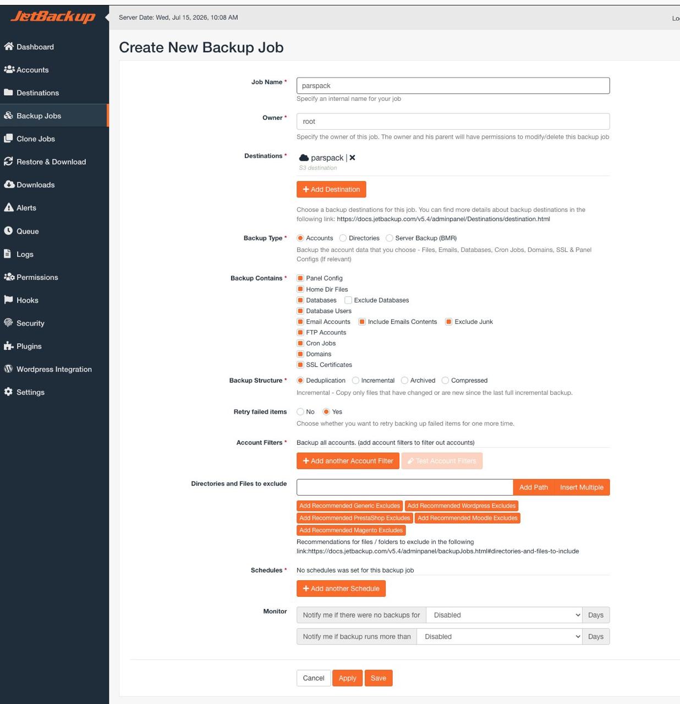The width and height of the screenshot is (680, 704).
Task: Click the exclude path input field
Action: tap(405, 487)
